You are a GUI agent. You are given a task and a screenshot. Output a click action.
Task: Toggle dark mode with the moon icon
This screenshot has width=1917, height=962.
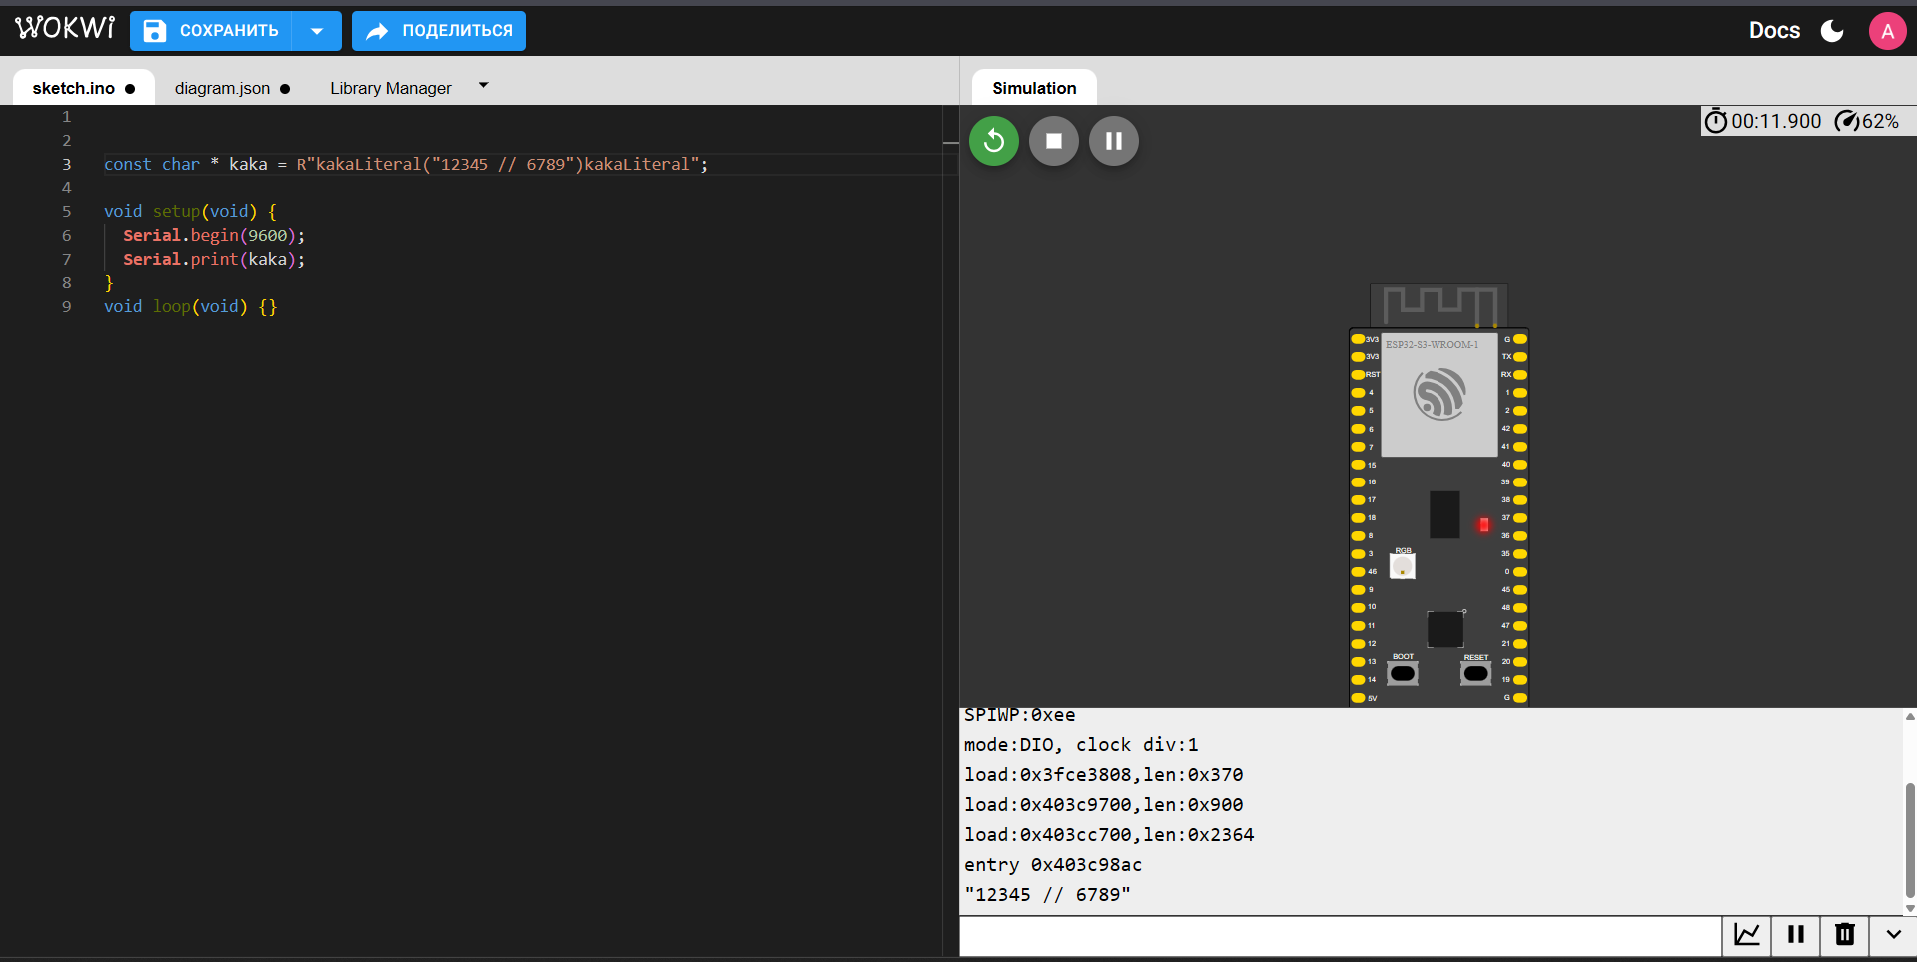[x=1832, y=31]
